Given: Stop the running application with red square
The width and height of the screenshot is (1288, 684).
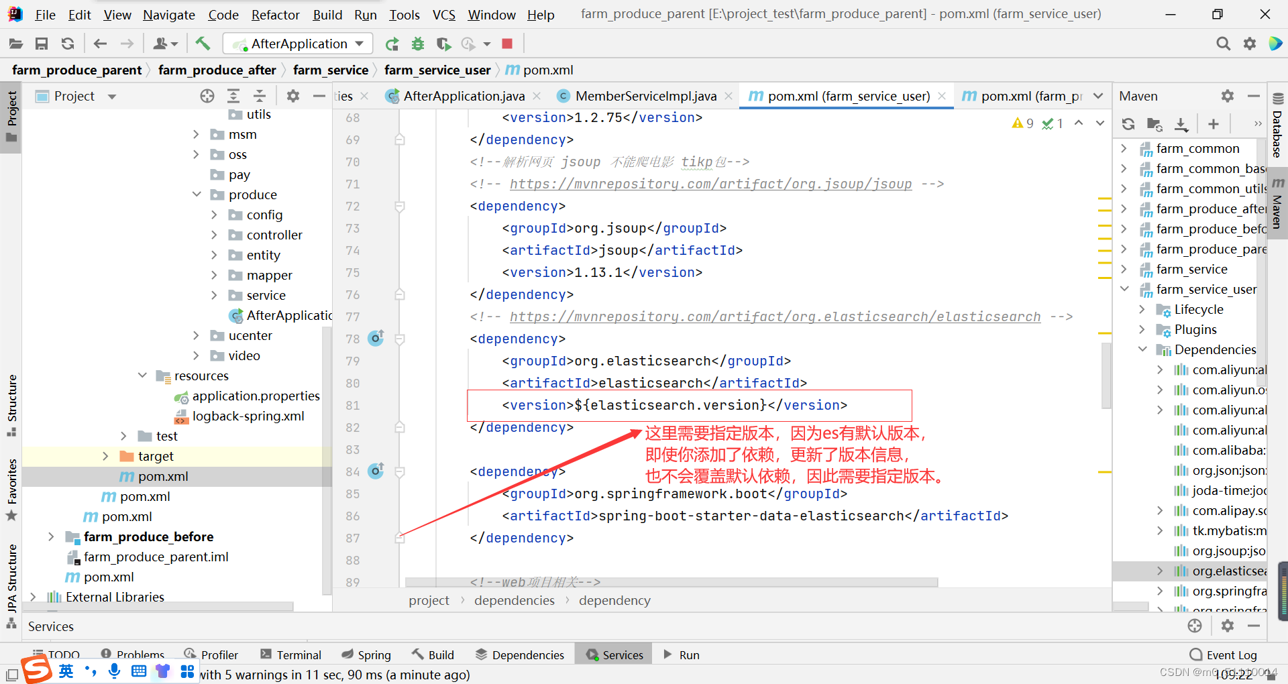Looking at the screenshot, I should point(507,44).
